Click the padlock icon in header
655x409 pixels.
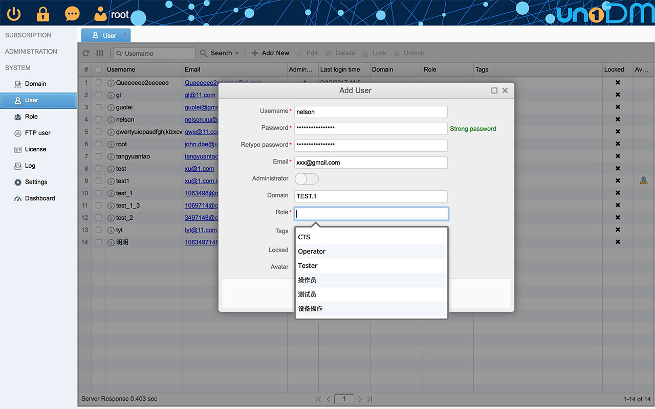click(x=43, y=14)
